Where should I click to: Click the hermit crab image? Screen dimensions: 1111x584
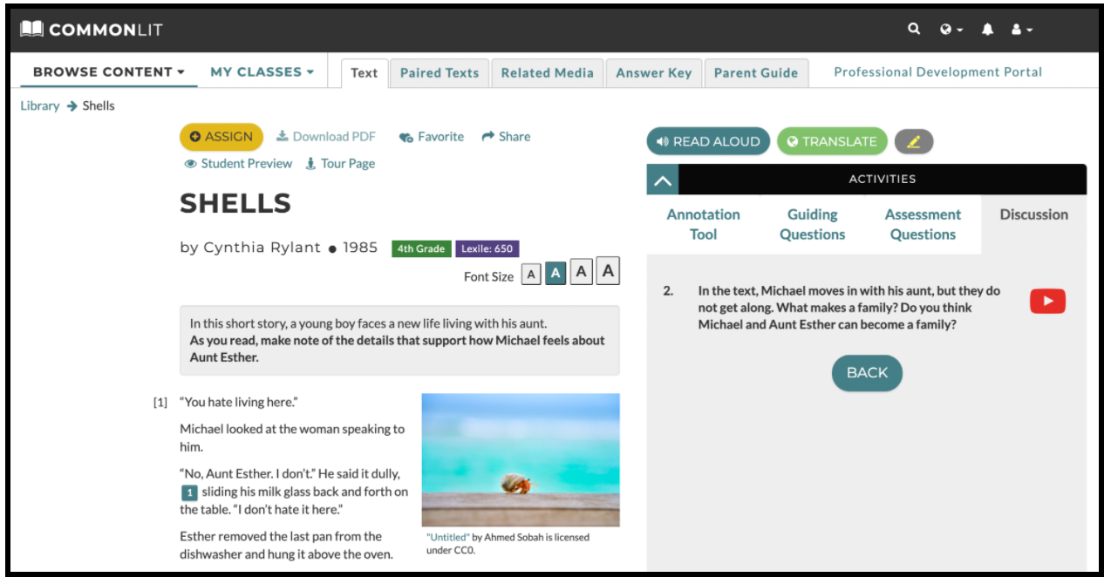click(x=521, y=460)
